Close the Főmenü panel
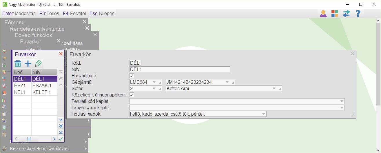Viewport: 381px width, 153px height. 84,22
